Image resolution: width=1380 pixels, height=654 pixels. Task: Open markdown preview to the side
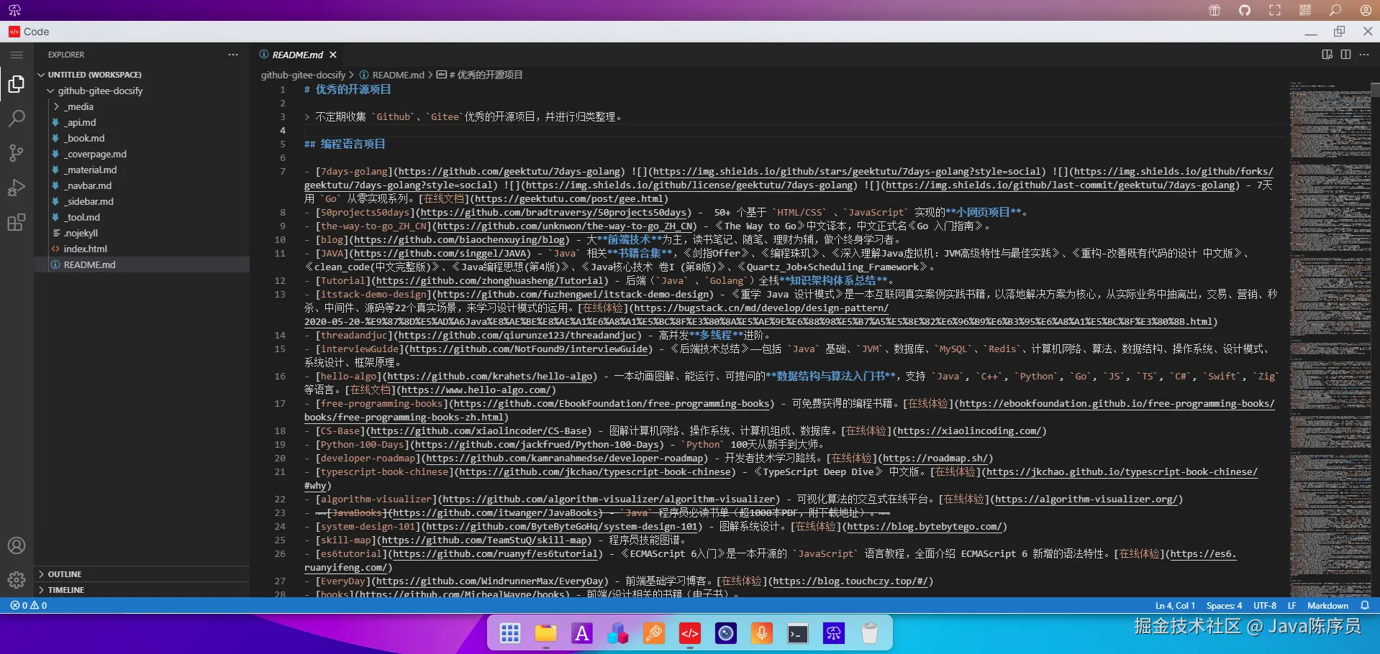pyautogui.click(x=1327, y=55)
